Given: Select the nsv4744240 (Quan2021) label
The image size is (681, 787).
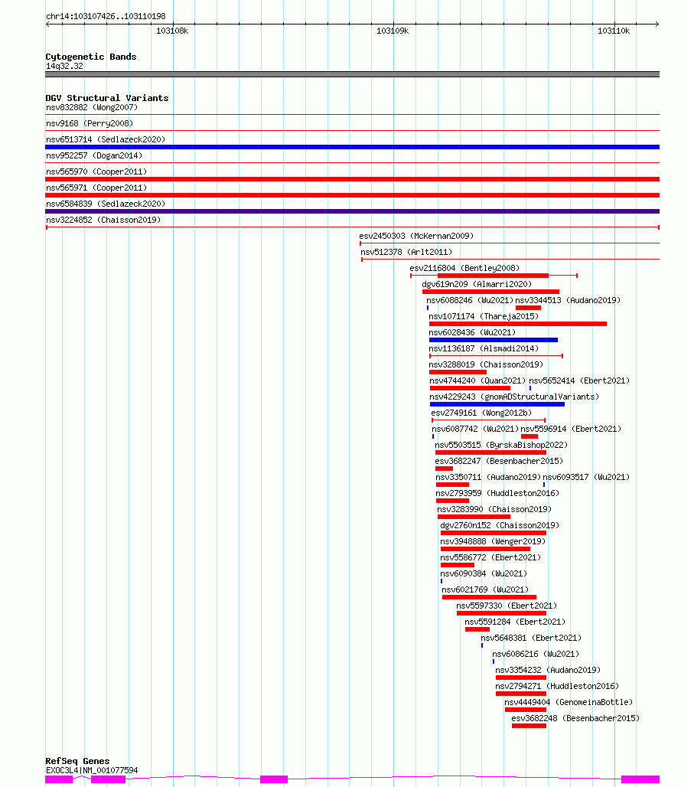Looking at the screenshot, I should (x=477, y=380).
